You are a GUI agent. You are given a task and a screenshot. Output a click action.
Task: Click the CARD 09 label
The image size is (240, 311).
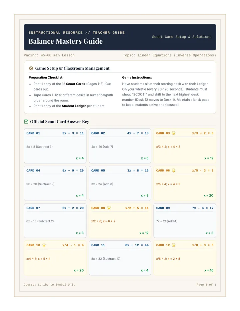pos(163,208)
